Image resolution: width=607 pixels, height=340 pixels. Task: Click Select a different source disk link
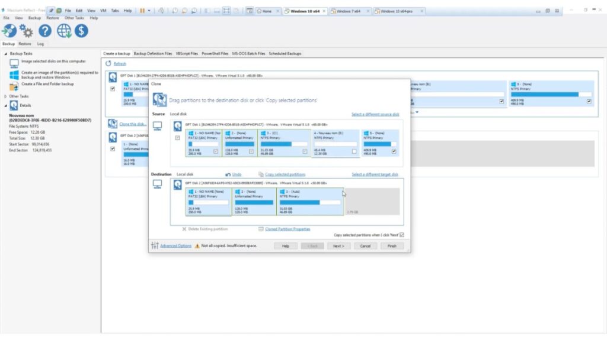pos(375,114)
